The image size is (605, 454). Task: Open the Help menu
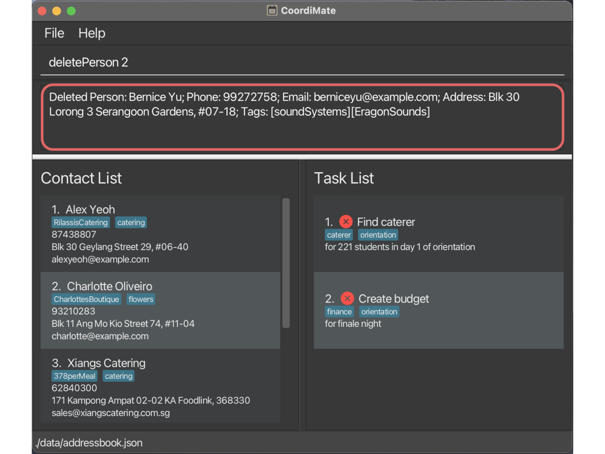(92, 33)
